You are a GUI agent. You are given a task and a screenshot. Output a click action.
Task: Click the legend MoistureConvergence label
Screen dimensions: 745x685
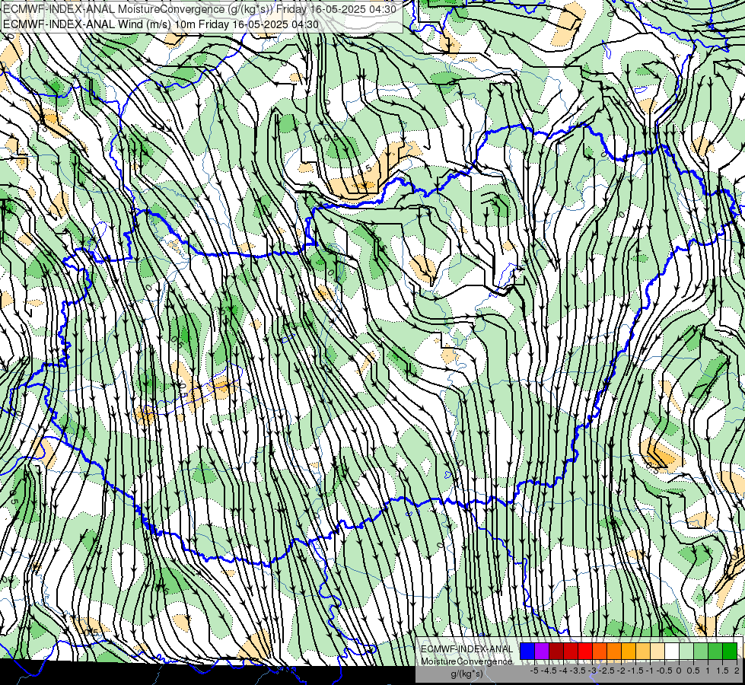(466, 661)
